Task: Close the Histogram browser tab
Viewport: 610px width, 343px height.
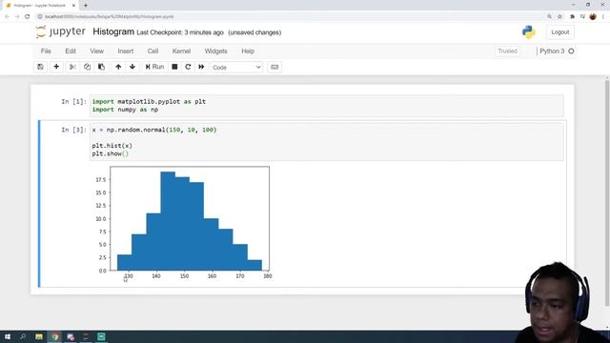Action: [73, 6]
